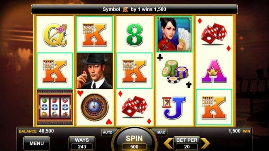Click the pink A symbol
Screen dimensions: 269x151
click(214, 71)
